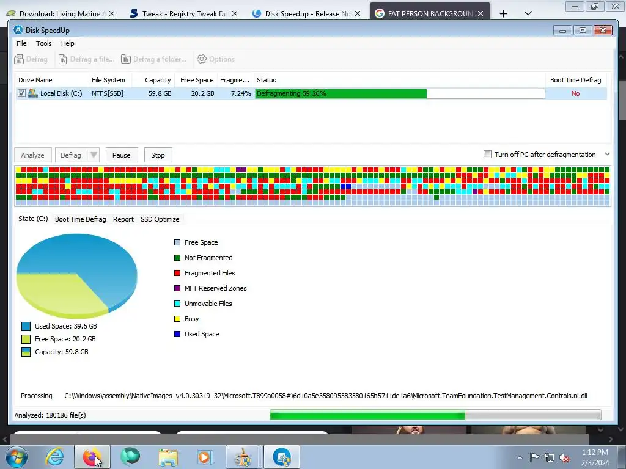Click the Boot Time Defrag 'No' value
Image resolution: width=626 pixels, height=469 pixels.
[x=575, y=93]
